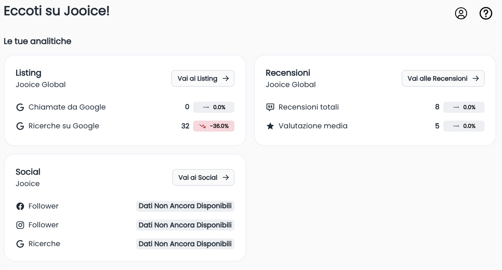Click the Recensioni totali review icon

[x=270, y=107]
